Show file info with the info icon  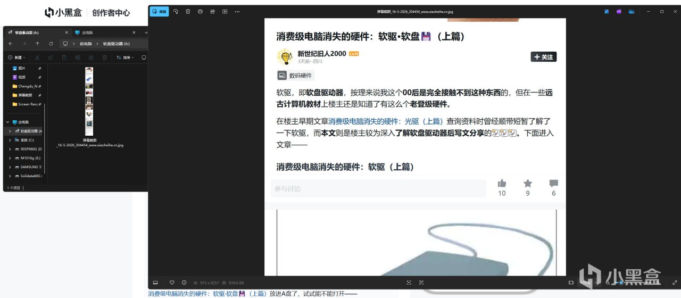point(184,283)
